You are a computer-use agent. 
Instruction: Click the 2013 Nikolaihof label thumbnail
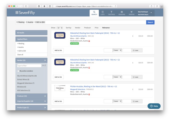pyautogui.click(x=60, y=62)
